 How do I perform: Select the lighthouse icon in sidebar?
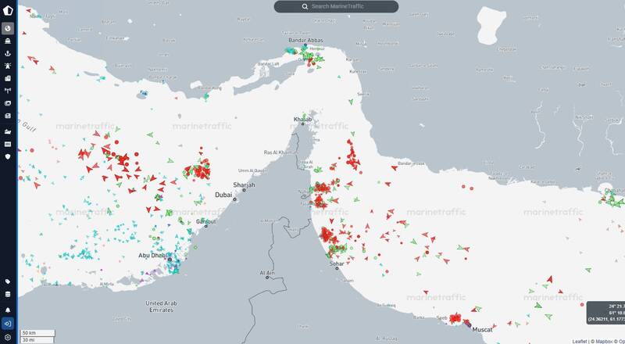pyautogui.click(x=8, y=66)
